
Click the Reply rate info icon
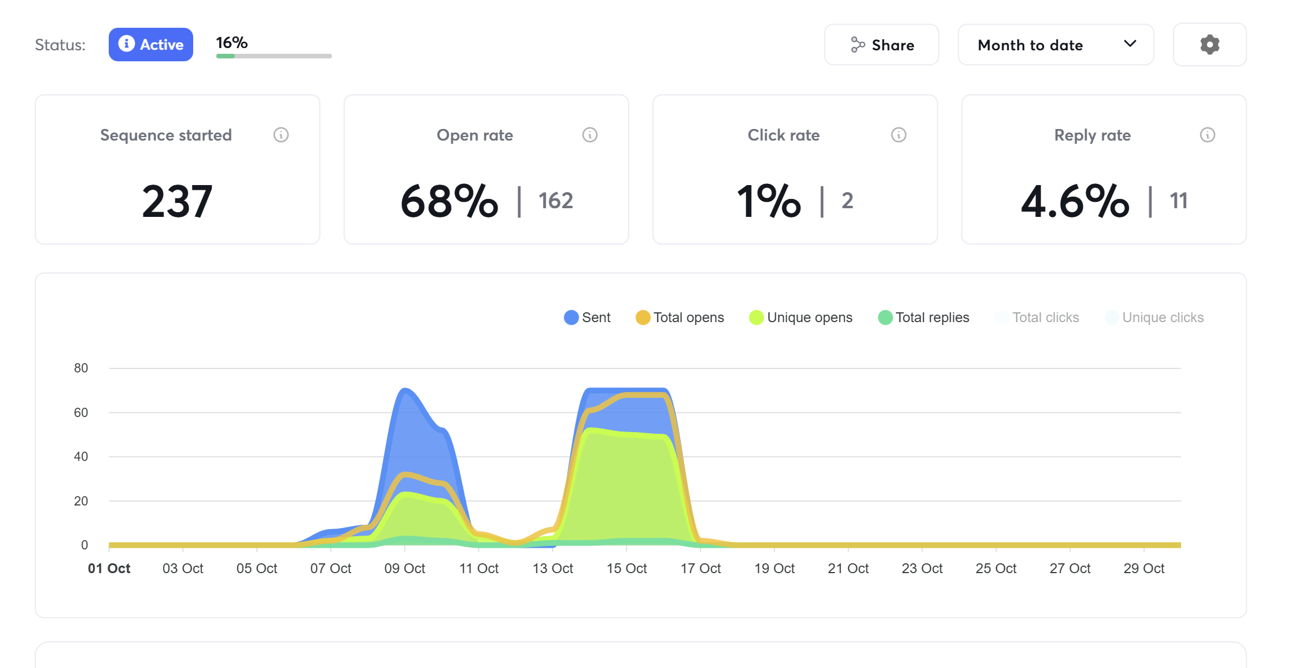(1207, 135)
